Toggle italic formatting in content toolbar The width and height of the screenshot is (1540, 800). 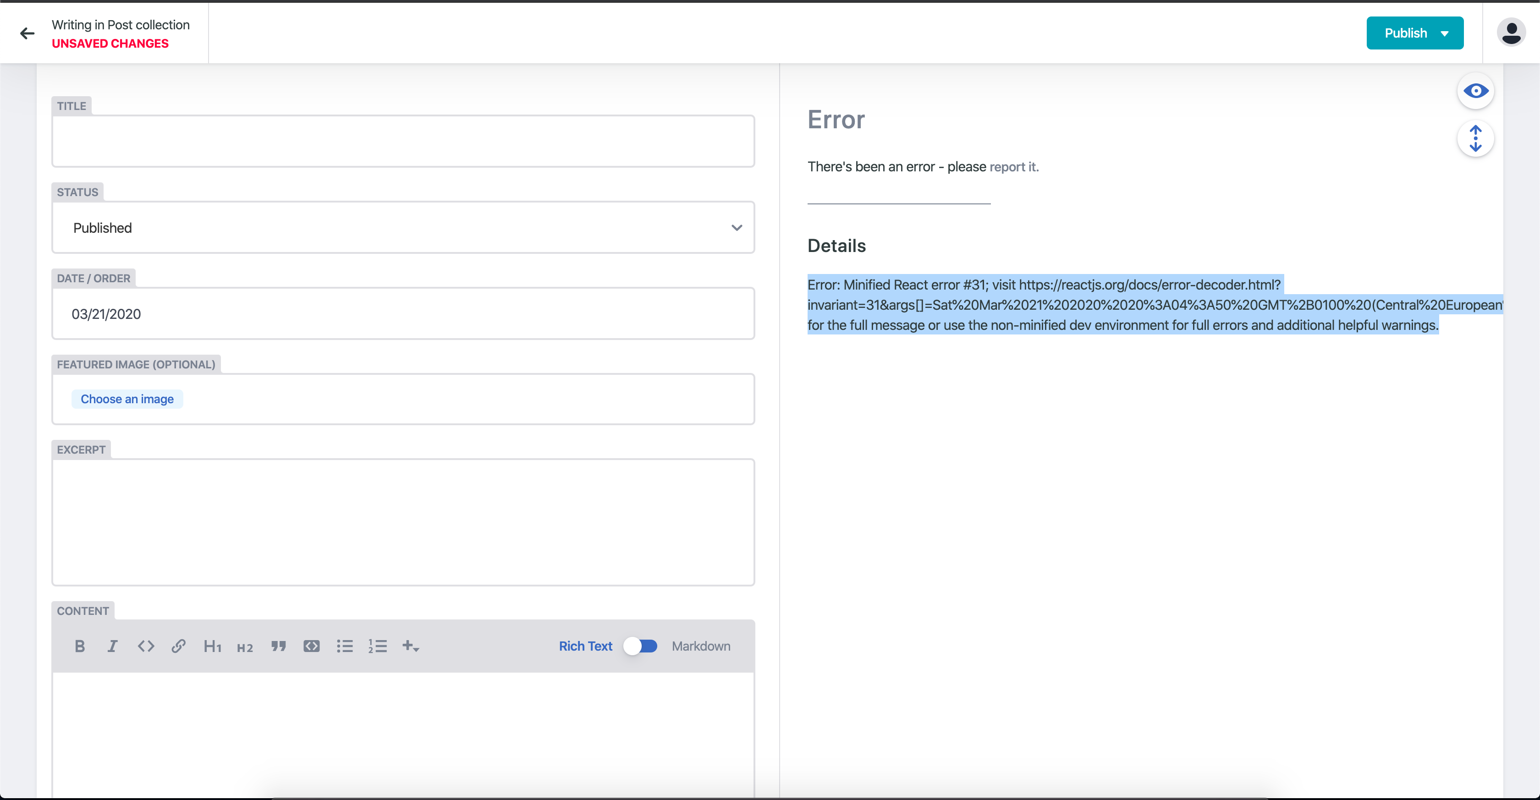(112, 646)
